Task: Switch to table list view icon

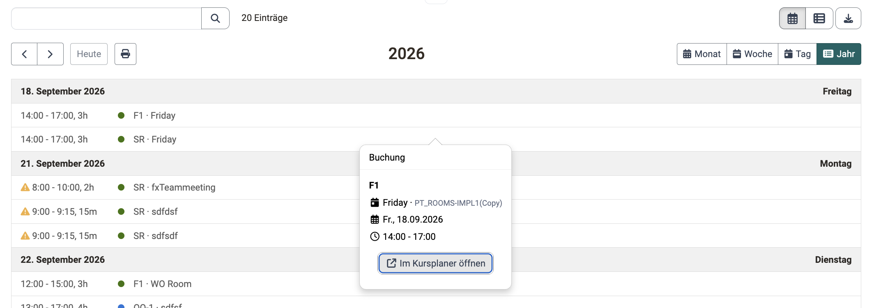Action: coord(819,18)
